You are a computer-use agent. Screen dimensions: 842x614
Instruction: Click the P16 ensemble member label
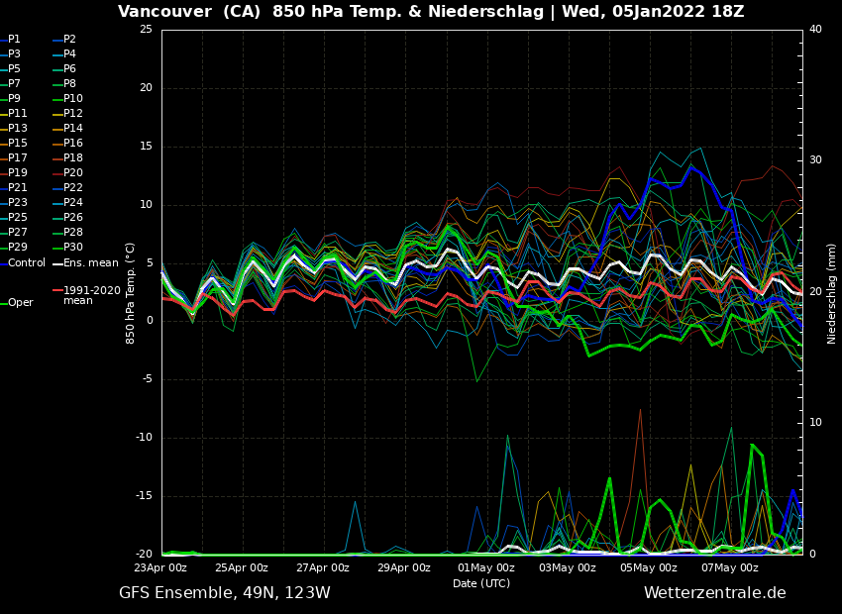pos(73,144)
